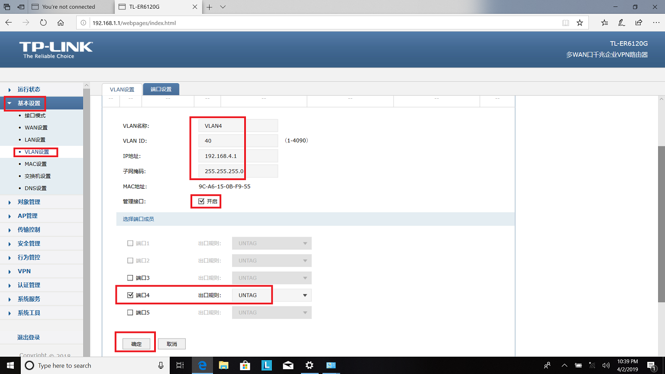Click the browser Home icon
This screenshot has width=665, height=374.
pyautogui.click(x=61, y=22)
